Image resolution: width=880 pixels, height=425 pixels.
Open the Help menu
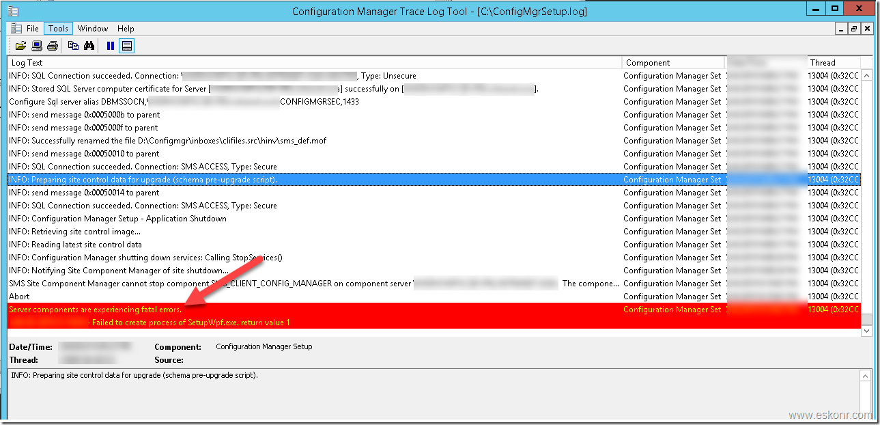point(126,28)
